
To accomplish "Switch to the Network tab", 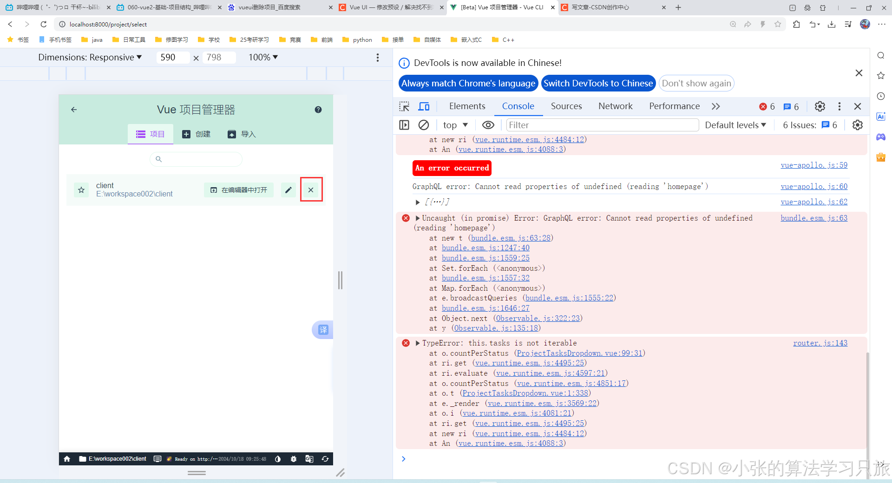I will tap(615, 106).
